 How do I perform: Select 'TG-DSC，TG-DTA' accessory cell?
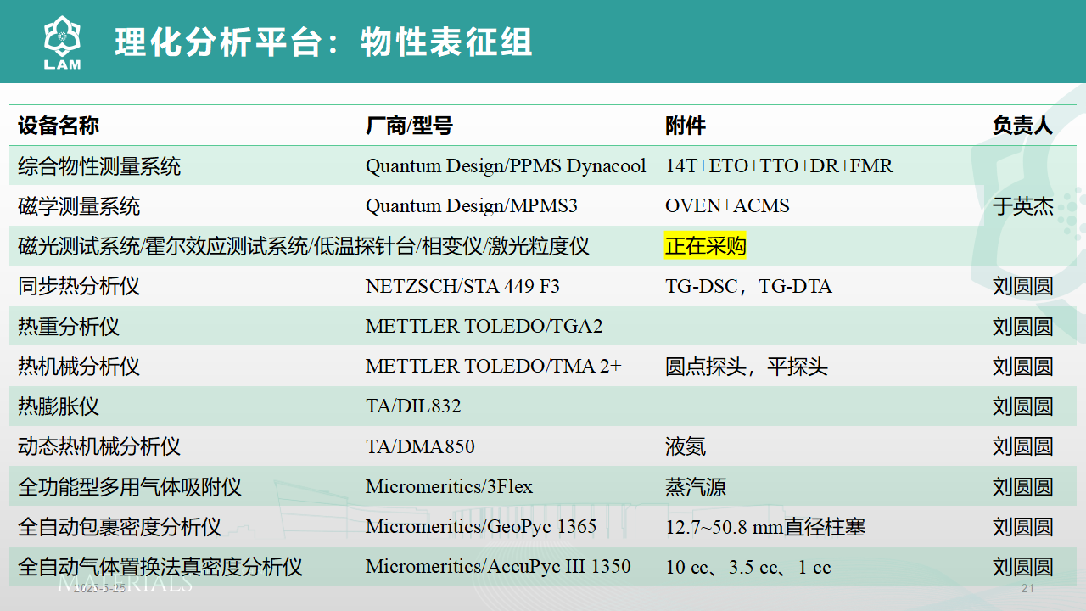tap(748, 286)
